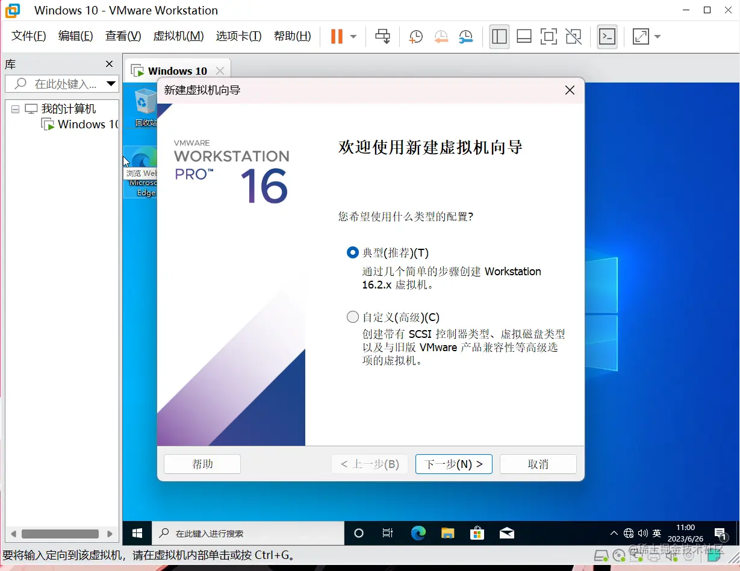Close the 库 library panel
The height and width of the screenshot is (571, 740).
click(109, 64)
